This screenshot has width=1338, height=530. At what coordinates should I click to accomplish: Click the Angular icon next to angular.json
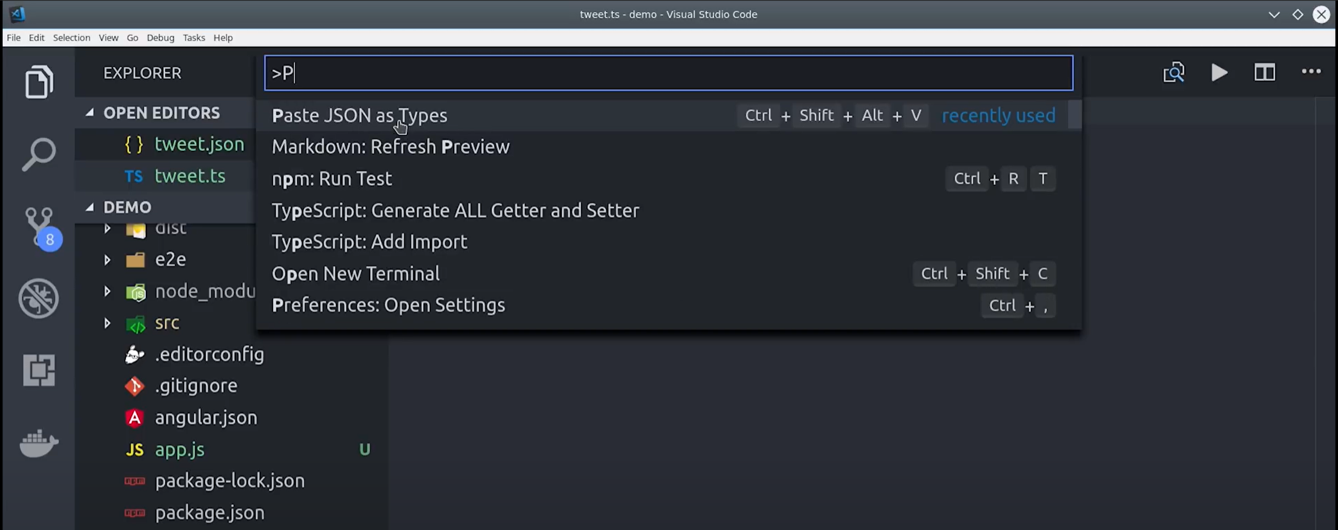pos(134,418)
